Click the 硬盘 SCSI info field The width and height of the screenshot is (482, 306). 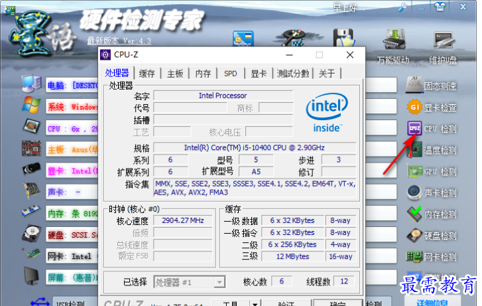coord(72,235)
